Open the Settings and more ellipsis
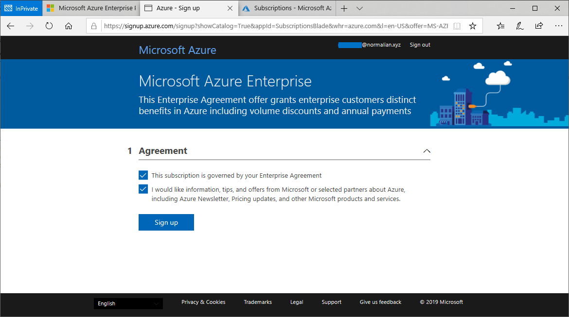 pos(558,26)
